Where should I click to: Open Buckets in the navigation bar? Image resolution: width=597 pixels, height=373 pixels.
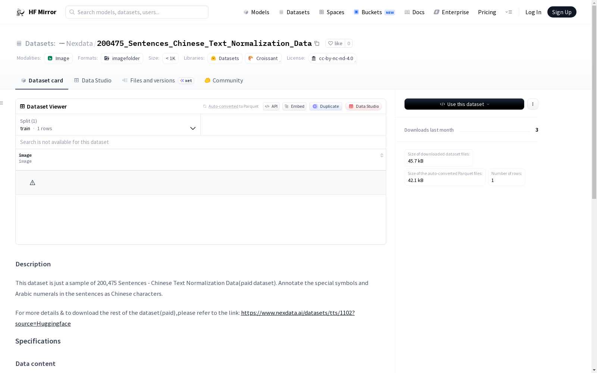[x=374, y=12]
